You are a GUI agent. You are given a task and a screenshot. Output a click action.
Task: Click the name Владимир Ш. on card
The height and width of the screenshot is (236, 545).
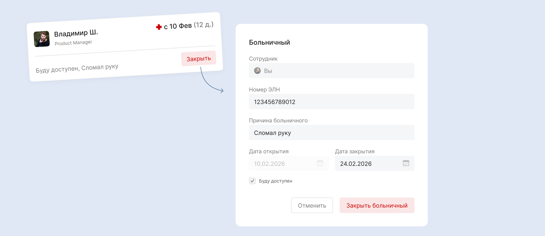[76, 33]
